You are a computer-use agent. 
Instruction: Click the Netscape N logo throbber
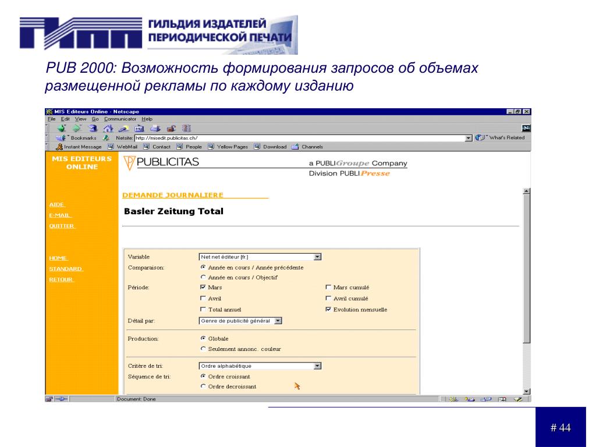pyautogui.click(x=526, y=128)
